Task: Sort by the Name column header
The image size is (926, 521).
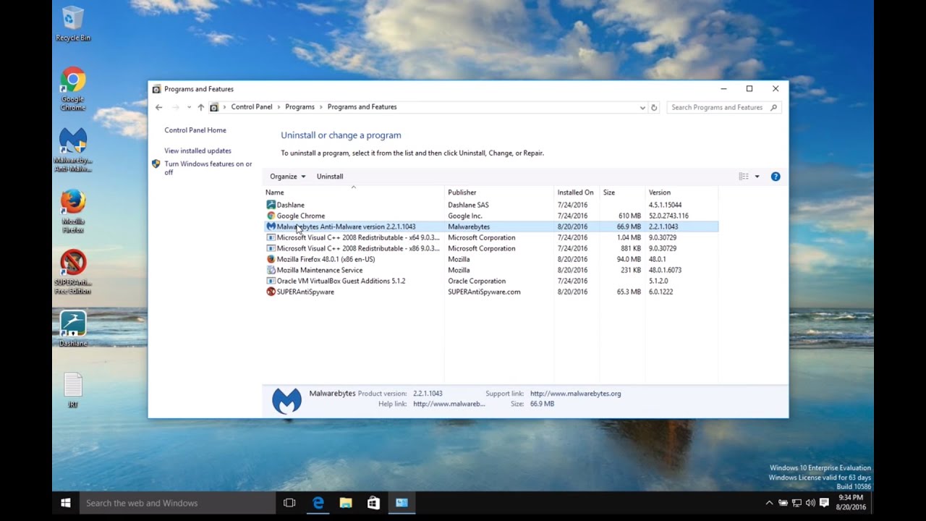Action: 354,192
